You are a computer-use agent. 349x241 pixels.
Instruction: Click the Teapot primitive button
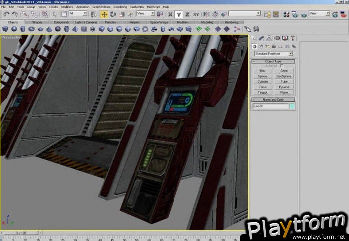(263, 92)
